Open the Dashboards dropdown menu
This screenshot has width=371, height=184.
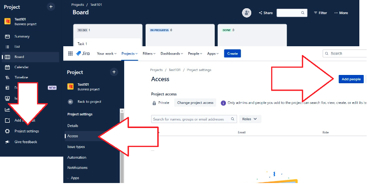pos(172,54)
